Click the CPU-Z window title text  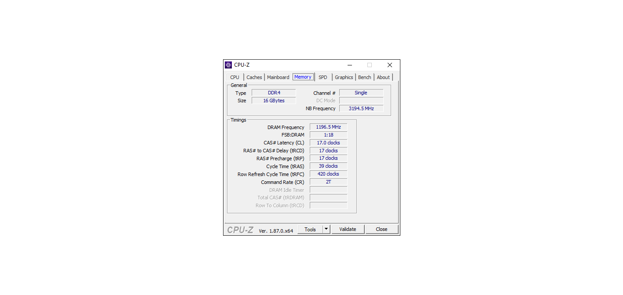(242, 65)
